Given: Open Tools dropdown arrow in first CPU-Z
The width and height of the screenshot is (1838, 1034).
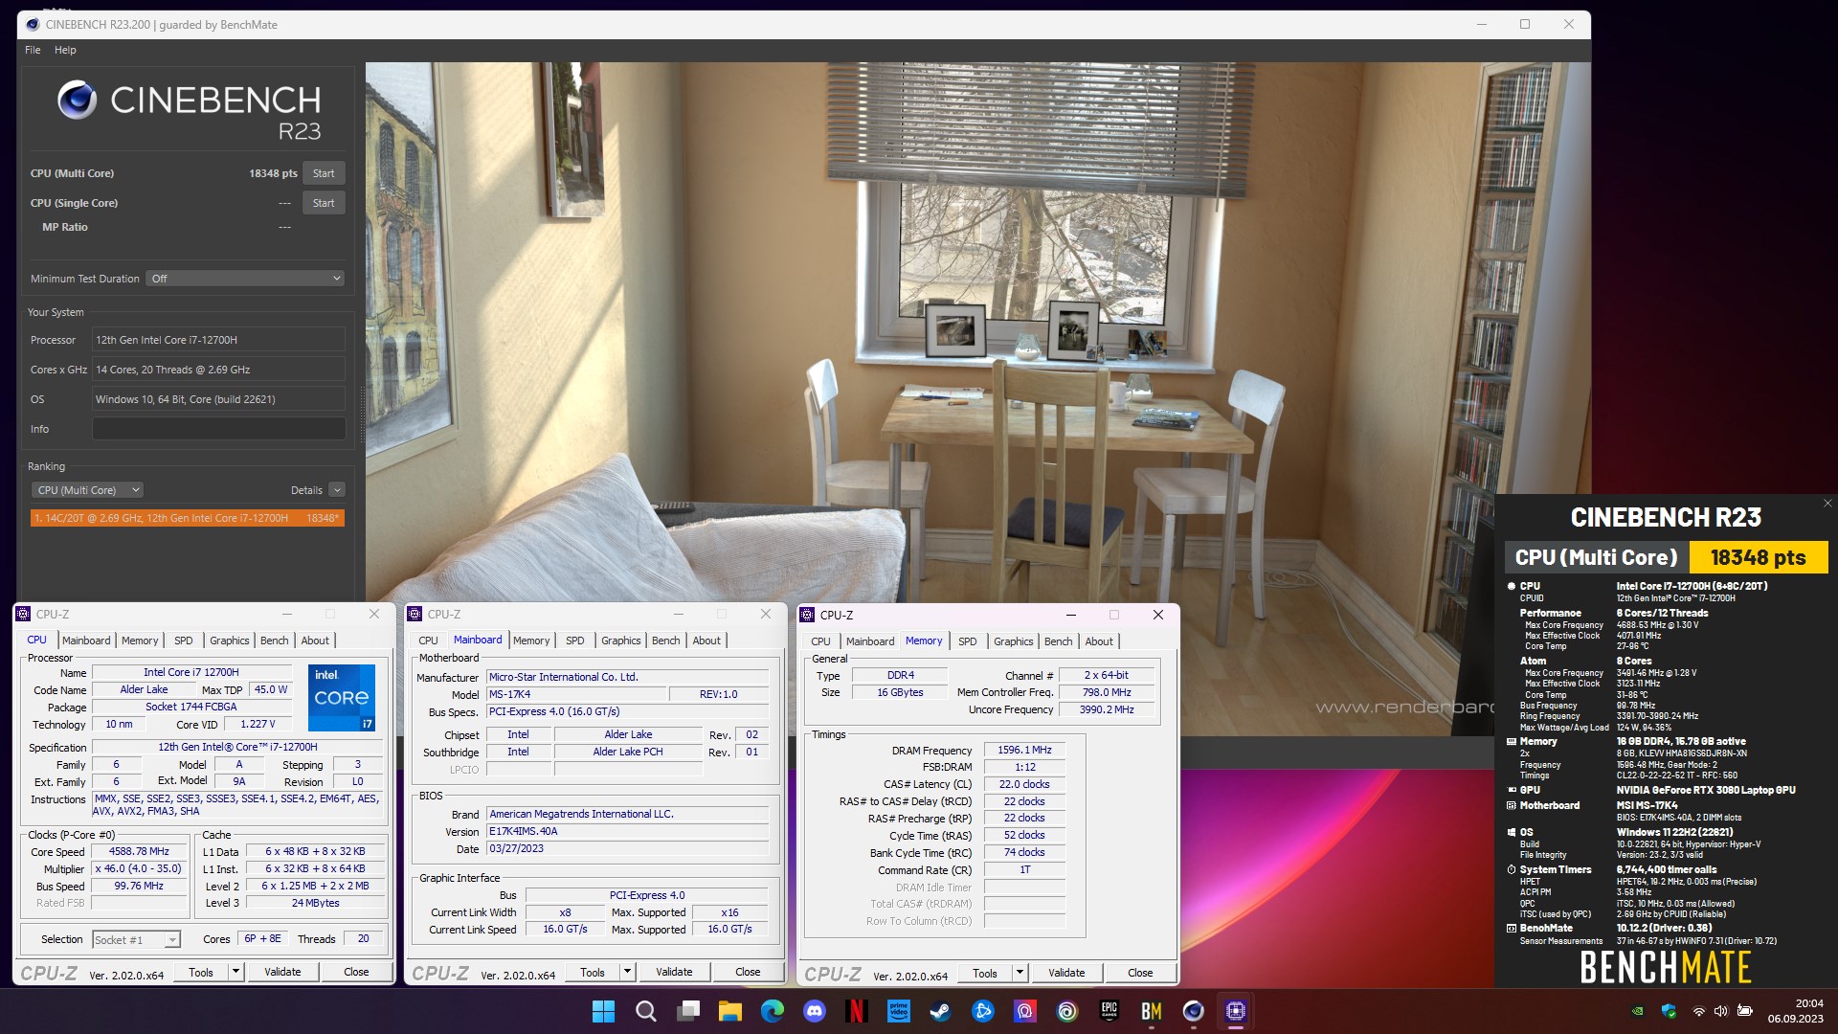Looking at the screenshot, I should (235, 972).
